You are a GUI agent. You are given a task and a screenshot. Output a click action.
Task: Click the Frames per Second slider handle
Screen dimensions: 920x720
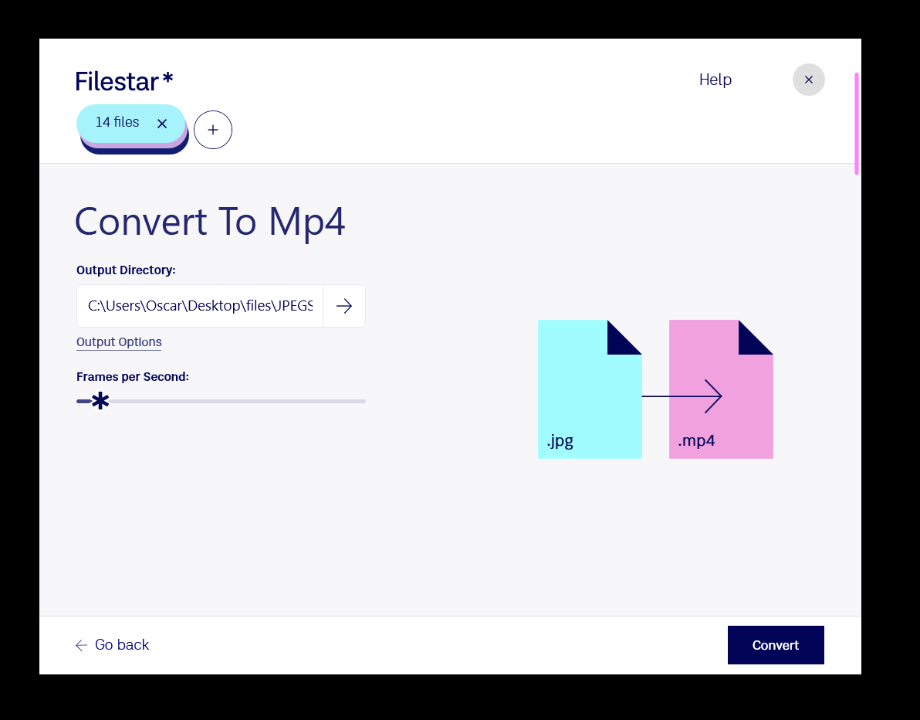pyautogui.click(x=100, y=401)
